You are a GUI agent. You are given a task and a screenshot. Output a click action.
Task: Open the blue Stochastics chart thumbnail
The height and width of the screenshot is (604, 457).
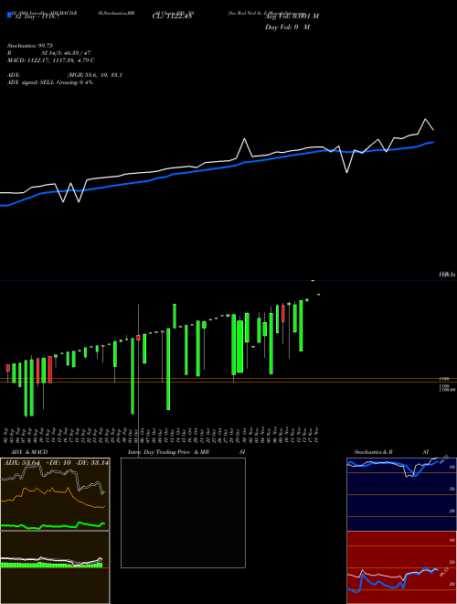(x=401, y=494)
